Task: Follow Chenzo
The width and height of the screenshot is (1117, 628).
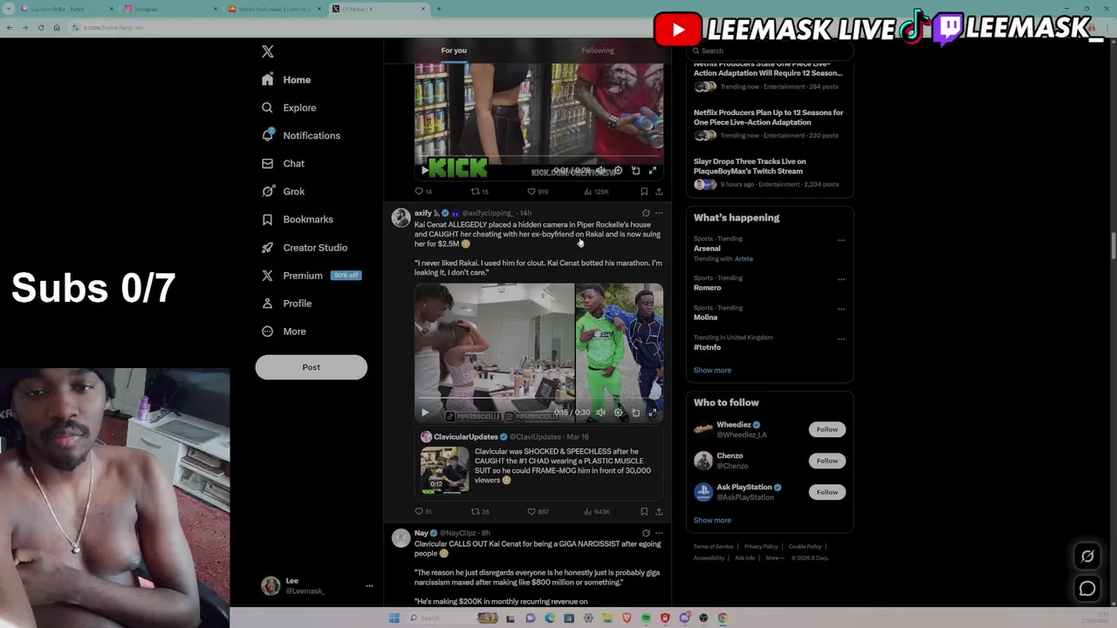Action: (x=827, y=461)
